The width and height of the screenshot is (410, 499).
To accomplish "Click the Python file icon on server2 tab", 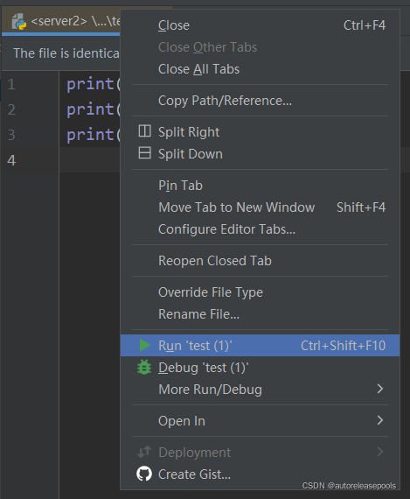I will point(19,22).
